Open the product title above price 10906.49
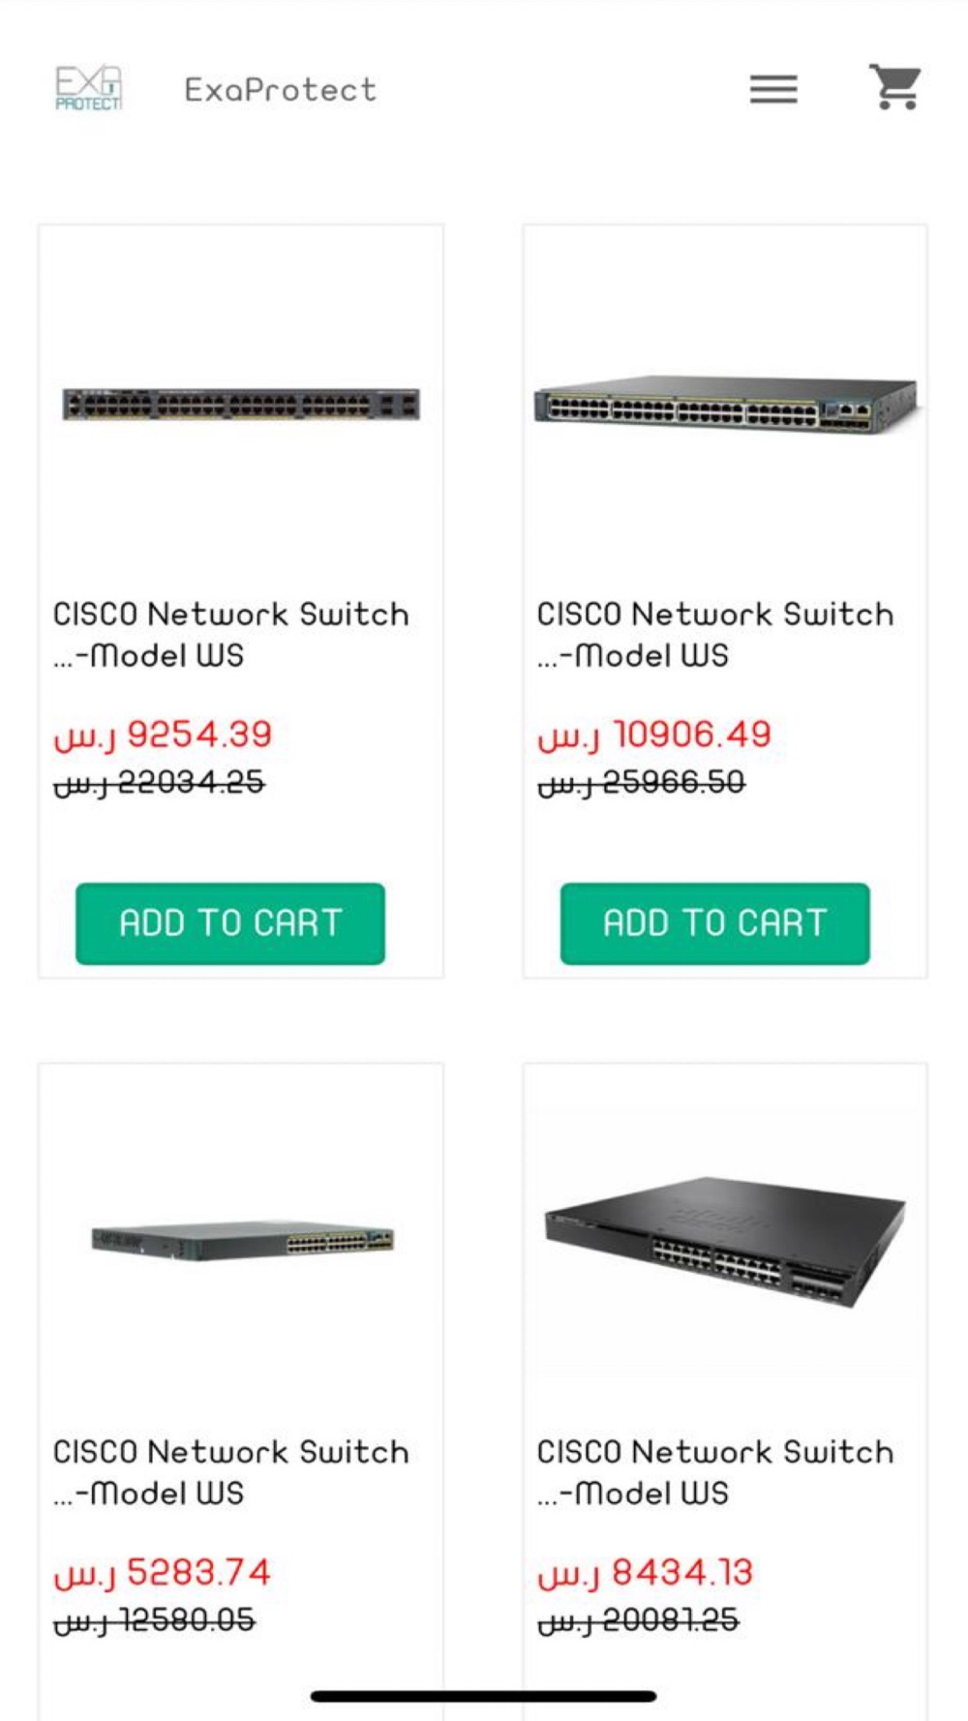This screenshot has width=968, height=1721. (x=715, y=634)
